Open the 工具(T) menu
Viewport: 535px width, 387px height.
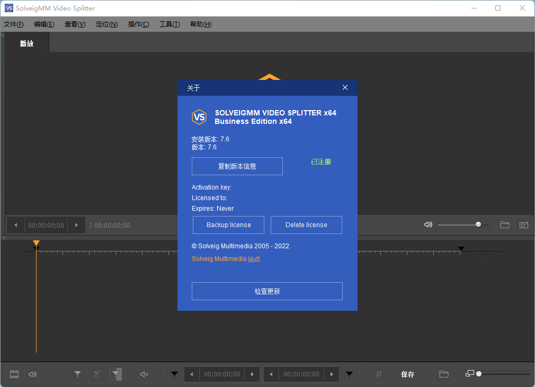click(x=170, y=24)
